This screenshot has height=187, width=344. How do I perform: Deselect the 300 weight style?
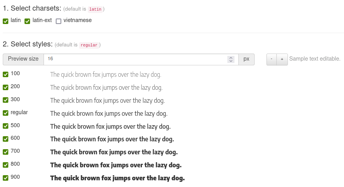[x=6, y=100]
